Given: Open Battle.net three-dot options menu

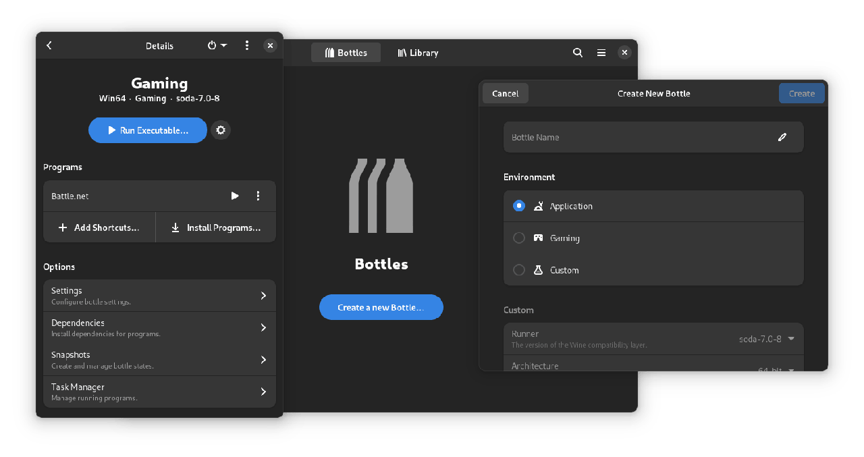Looking at the screenshot, I should pyautogui.click(x=258, y=196).
